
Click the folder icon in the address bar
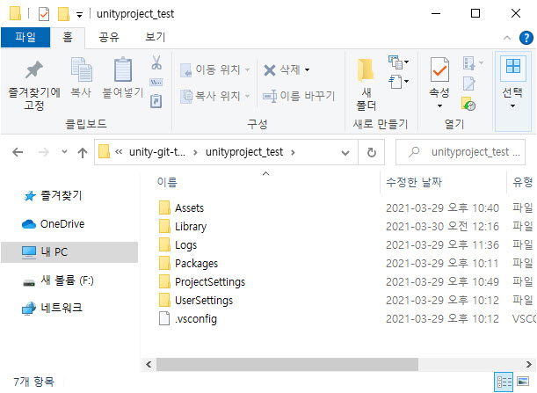tap(104, 151)
